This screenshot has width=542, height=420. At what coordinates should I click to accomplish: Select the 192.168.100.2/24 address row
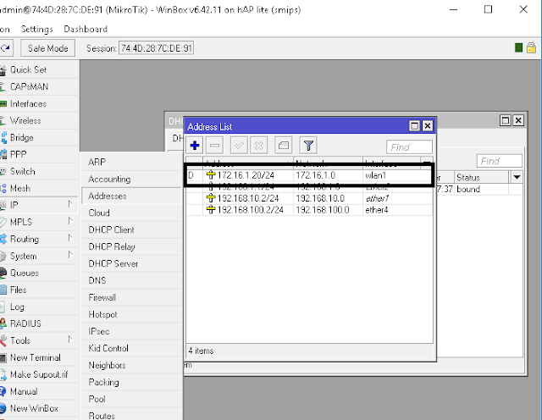(x=309, y=210)
